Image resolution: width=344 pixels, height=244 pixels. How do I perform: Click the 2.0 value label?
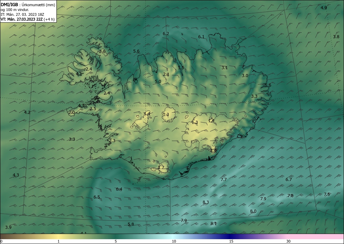coord(72,113)
